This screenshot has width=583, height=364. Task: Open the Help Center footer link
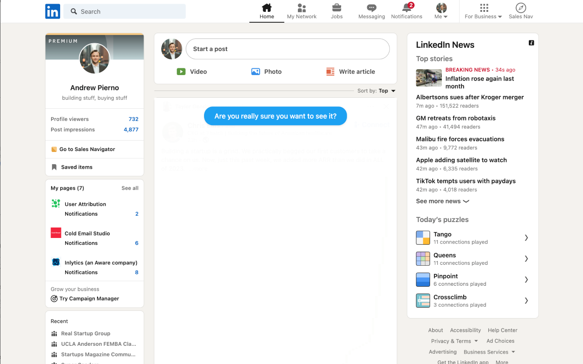point(502,330)
